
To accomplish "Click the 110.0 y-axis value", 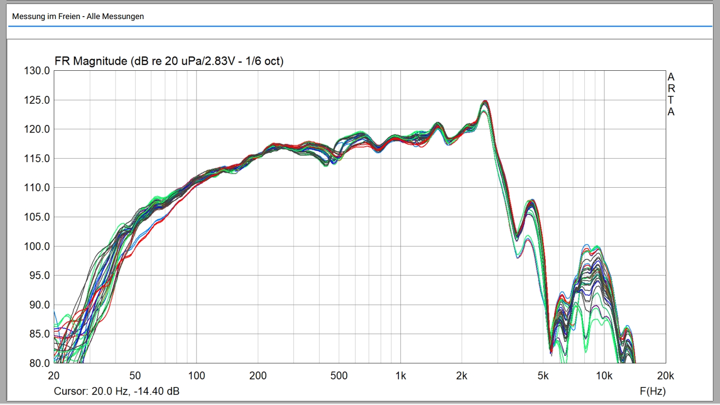I will [x=37, y=188].
